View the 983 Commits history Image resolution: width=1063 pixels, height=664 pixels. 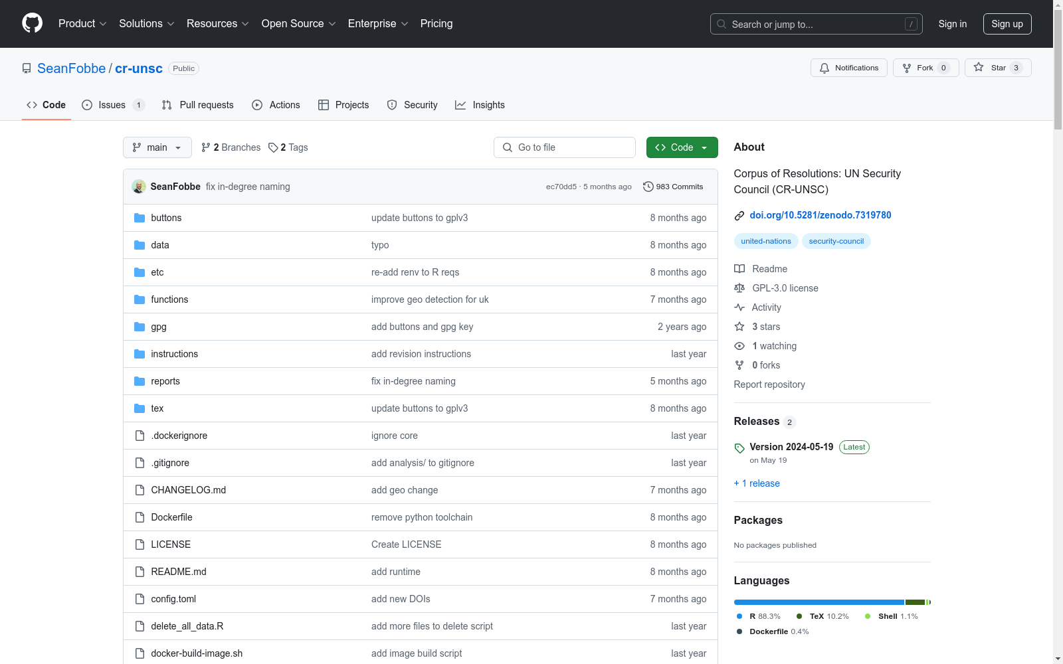click(x=673, y=187)
